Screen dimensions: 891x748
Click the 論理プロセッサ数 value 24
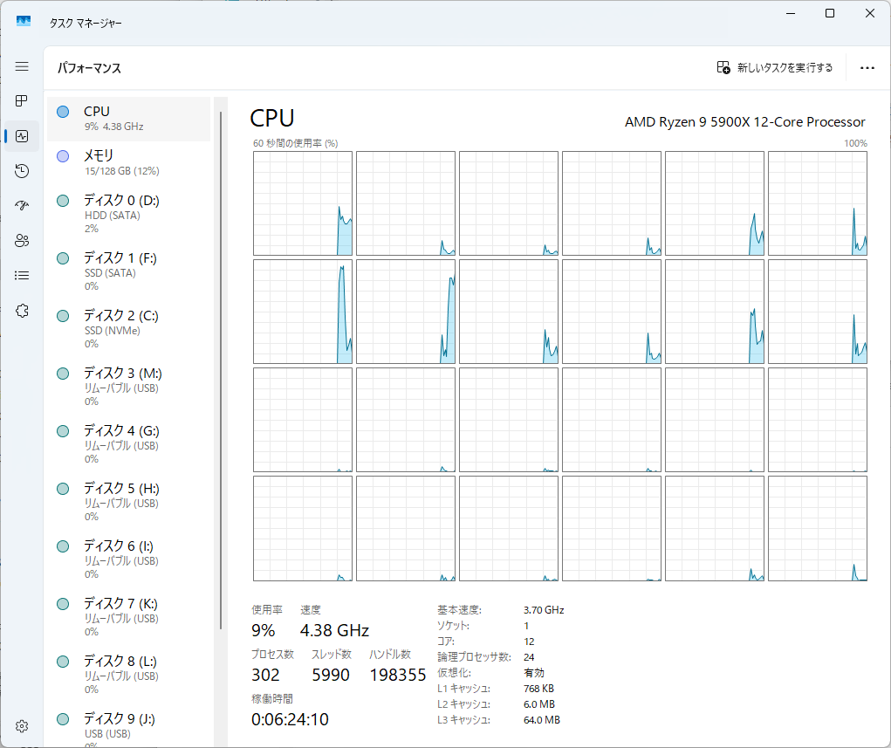(x=529, y=657)
